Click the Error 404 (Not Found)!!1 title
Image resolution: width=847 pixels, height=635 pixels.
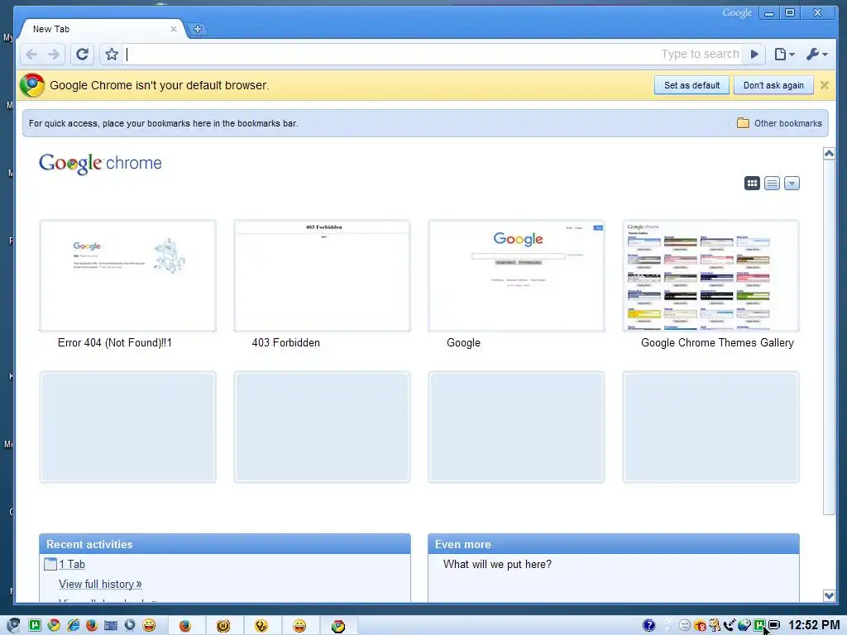point(114,343)
